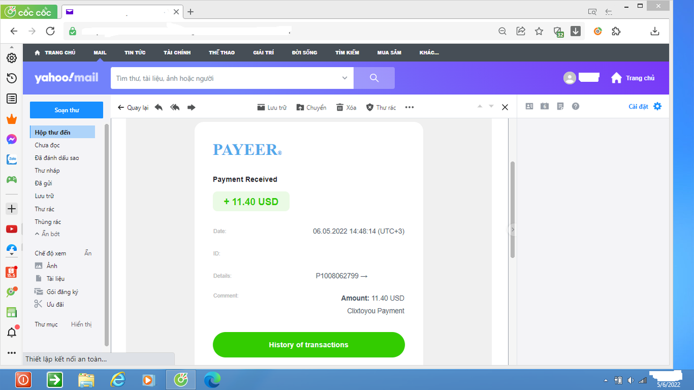
Task: Mark email as spam Thư rác
Action: tap(381, 107)
